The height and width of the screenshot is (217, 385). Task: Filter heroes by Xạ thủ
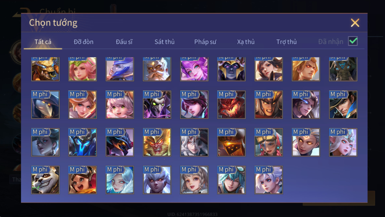point(246,42)
